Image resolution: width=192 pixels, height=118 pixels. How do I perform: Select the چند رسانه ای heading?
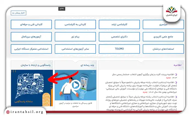tap(87, 65)
